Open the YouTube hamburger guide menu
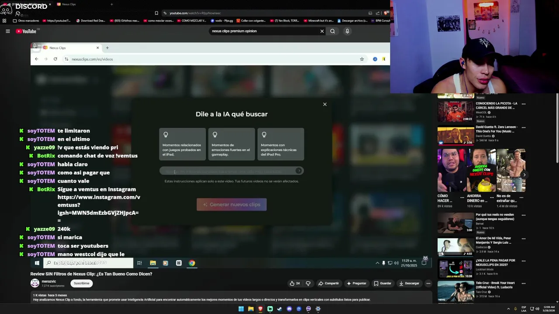This screenshot has height=314, width=559. coord(7,31)
